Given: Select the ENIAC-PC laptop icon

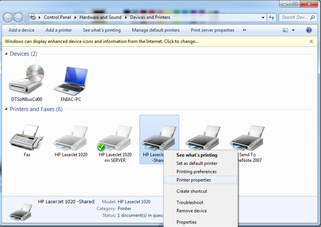Looking at the screenshot, I should 71,81.
